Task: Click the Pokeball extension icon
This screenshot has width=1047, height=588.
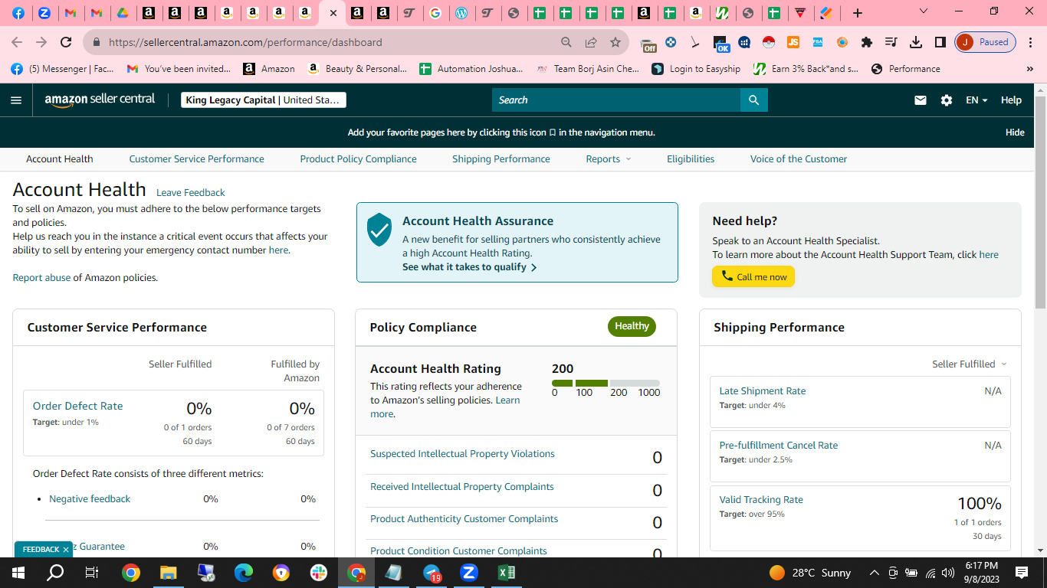Action: [769, 42]
